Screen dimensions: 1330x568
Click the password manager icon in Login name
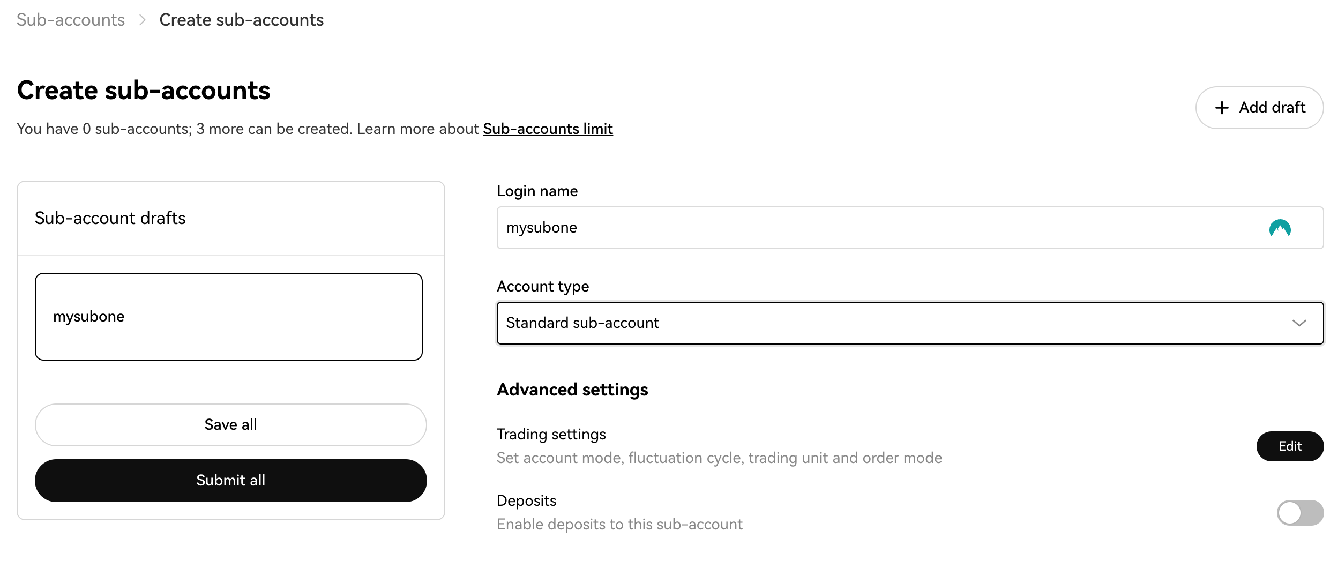(x=1280, y=228)
